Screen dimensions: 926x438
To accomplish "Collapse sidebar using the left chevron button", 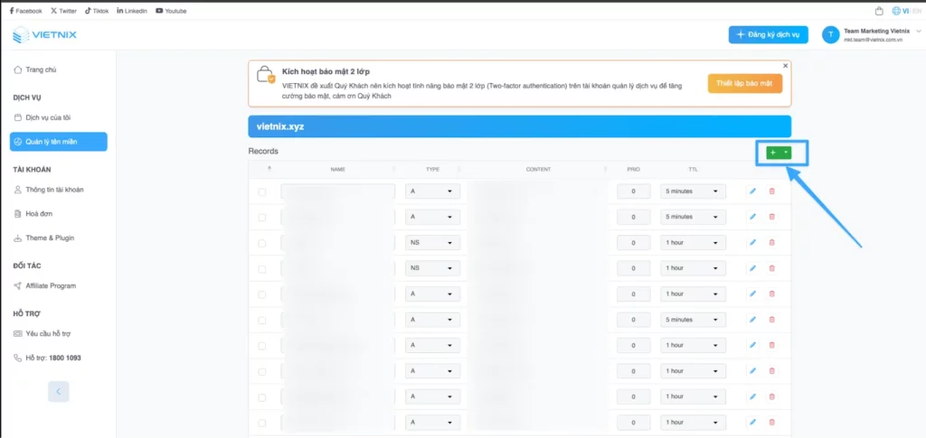I will [x=58, y=391].
